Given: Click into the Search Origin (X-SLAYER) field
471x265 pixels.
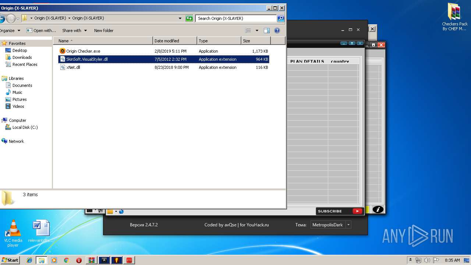Looking at the screenshot, I should tap(236, 18).
